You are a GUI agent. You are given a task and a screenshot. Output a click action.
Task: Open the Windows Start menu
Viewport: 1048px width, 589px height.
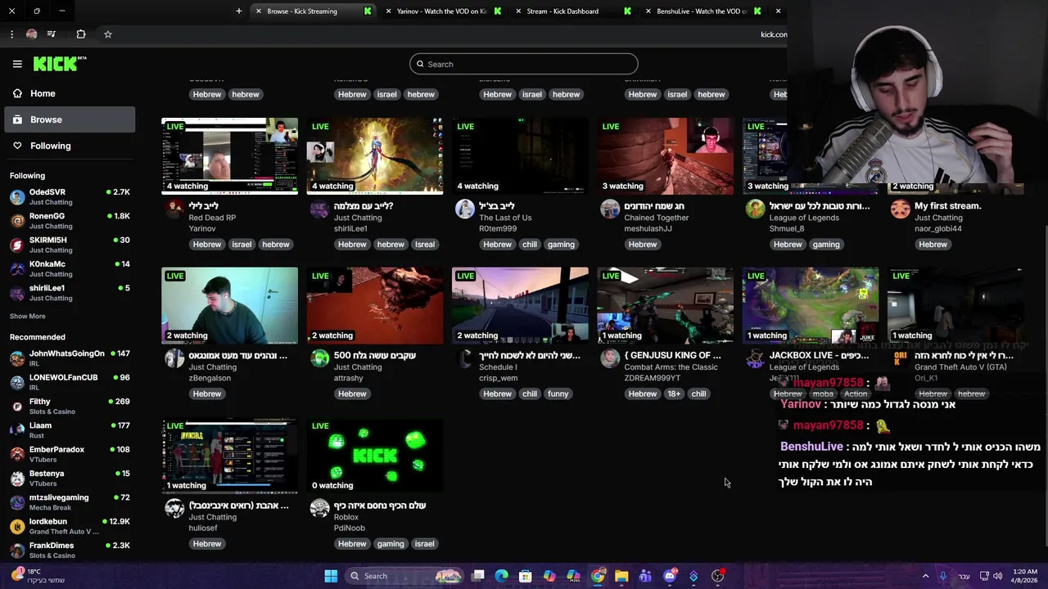pyautogui.click(x=331, y=576)
